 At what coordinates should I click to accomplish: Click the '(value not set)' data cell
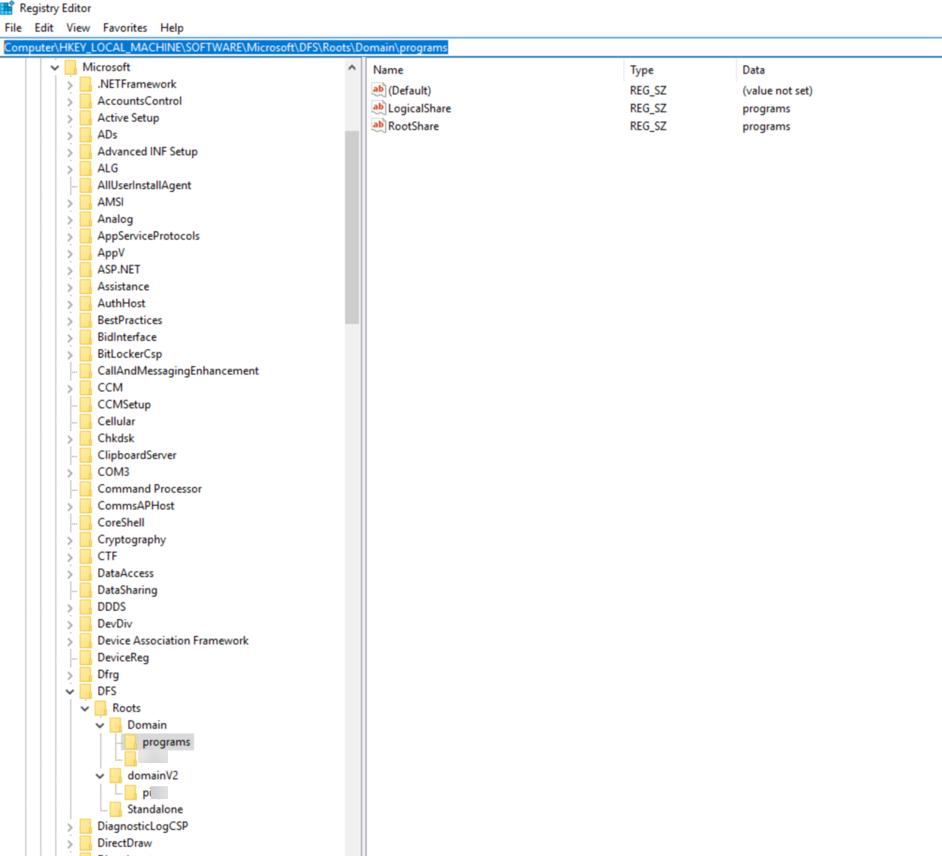(x=778, y=91)
